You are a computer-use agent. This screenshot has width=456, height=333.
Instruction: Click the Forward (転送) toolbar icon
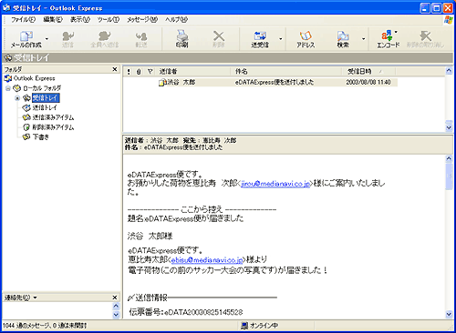(x=140, y=35)
